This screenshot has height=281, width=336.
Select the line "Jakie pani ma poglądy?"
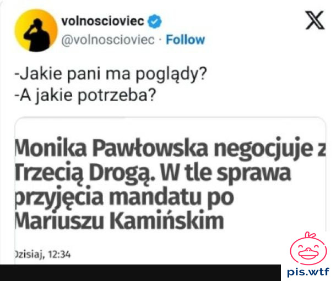point(111,74)
